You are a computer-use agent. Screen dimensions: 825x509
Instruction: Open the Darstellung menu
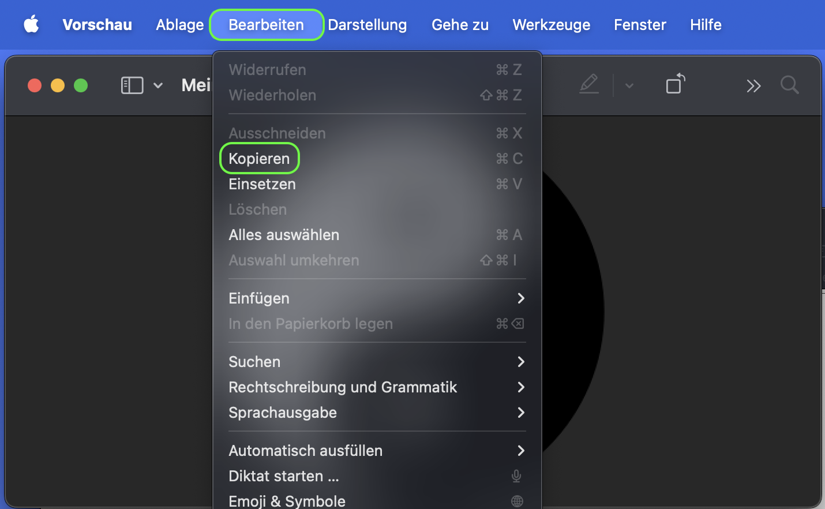(x=367, y=25)
